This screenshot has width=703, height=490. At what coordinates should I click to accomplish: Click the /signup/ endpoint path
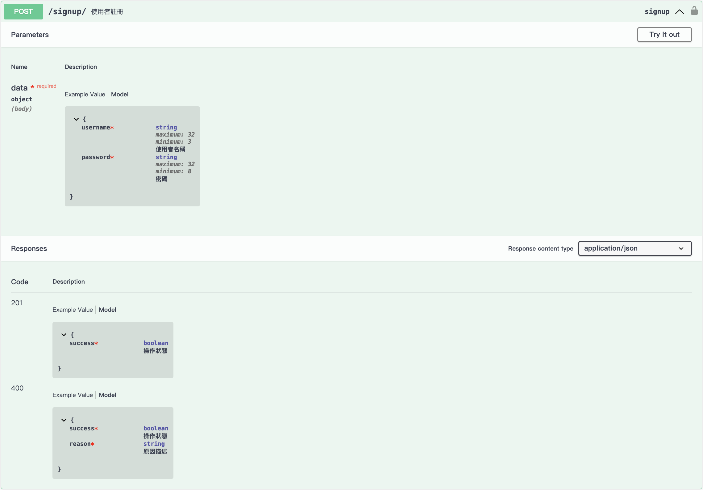67,11
